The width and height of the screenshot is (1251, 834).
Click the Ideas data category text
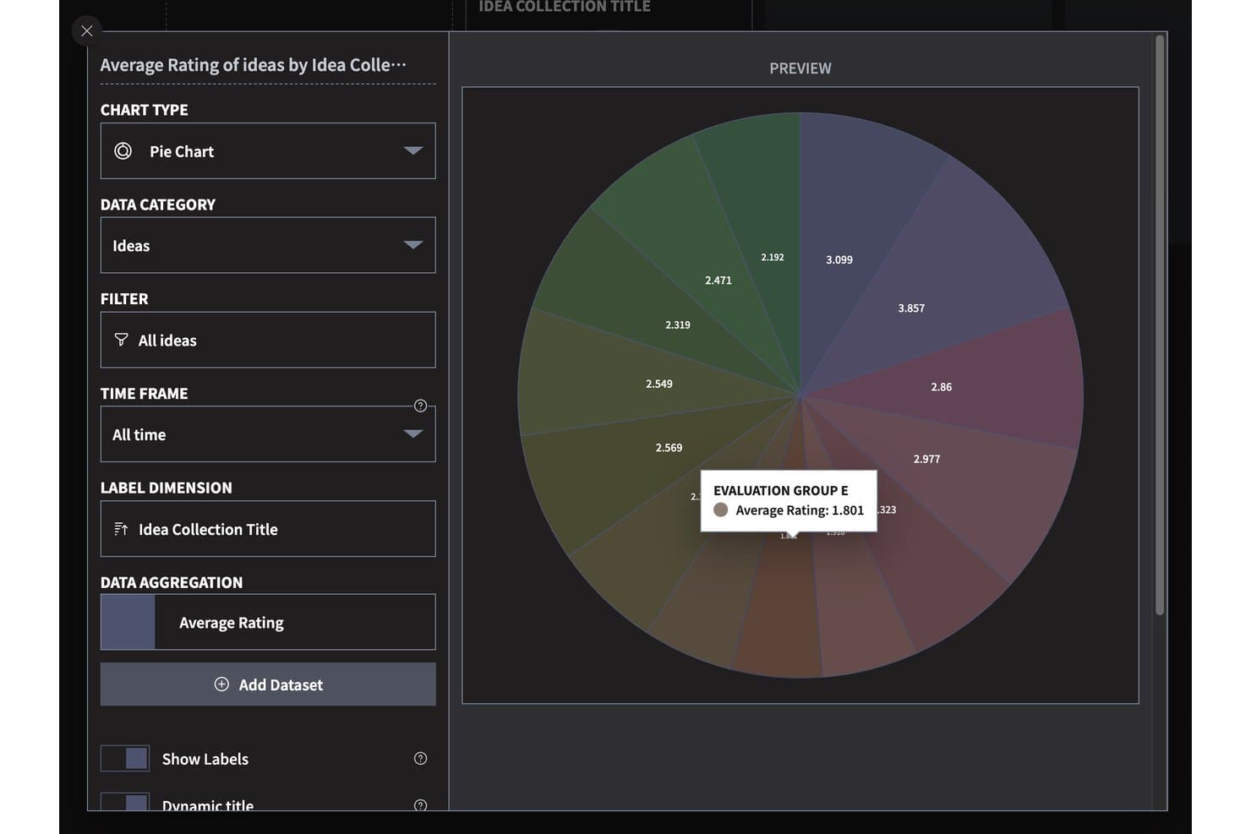131,246
